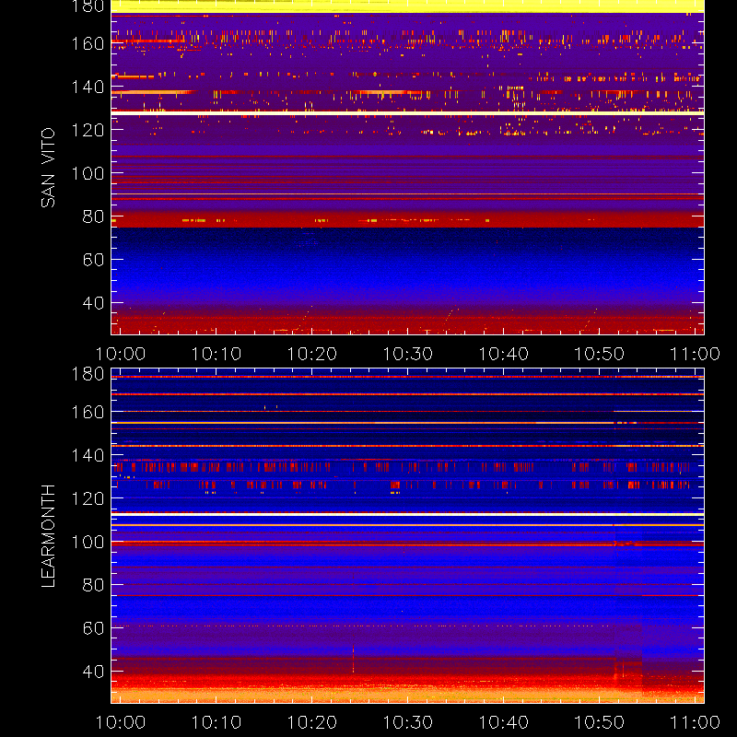Image resolution: width=737 pixels, height=737 pixels.
Task: Click the 40 label on Learmonth axis
Action: click(x=93, y=672)
